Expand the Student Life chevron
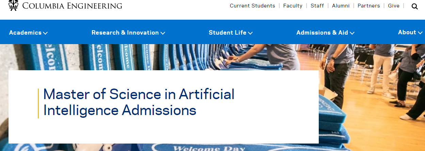Screen dimensions: 425x151 250,33
